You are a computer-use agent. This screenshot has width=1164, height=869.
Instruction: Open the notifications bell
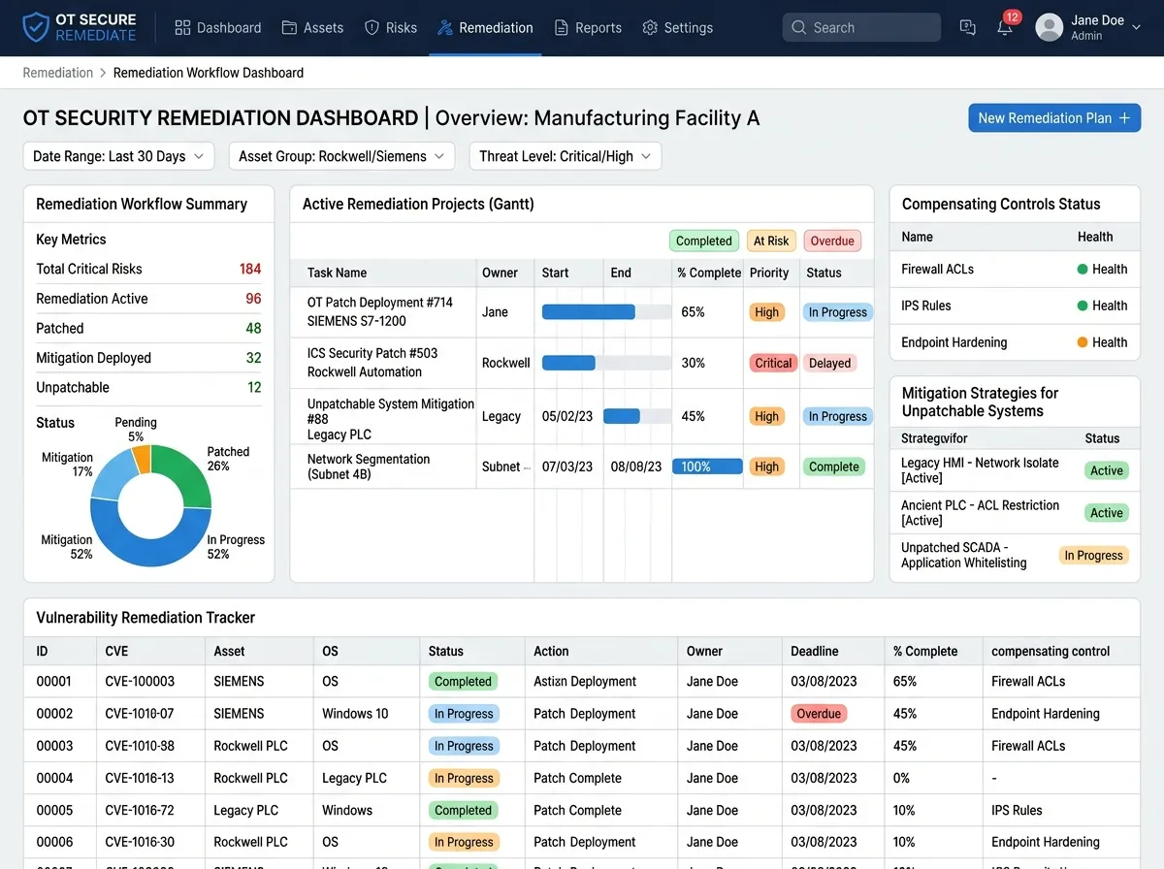tap(1005, 28)
